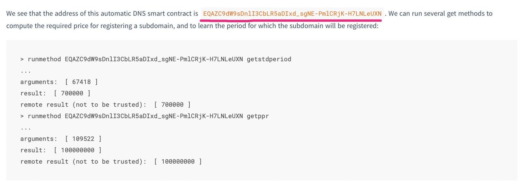Click the result line showing 700000
520x186 pixels.
coord(55,93)
